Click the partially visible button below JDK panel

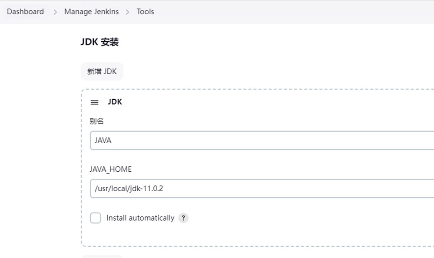tap(102, 256)
